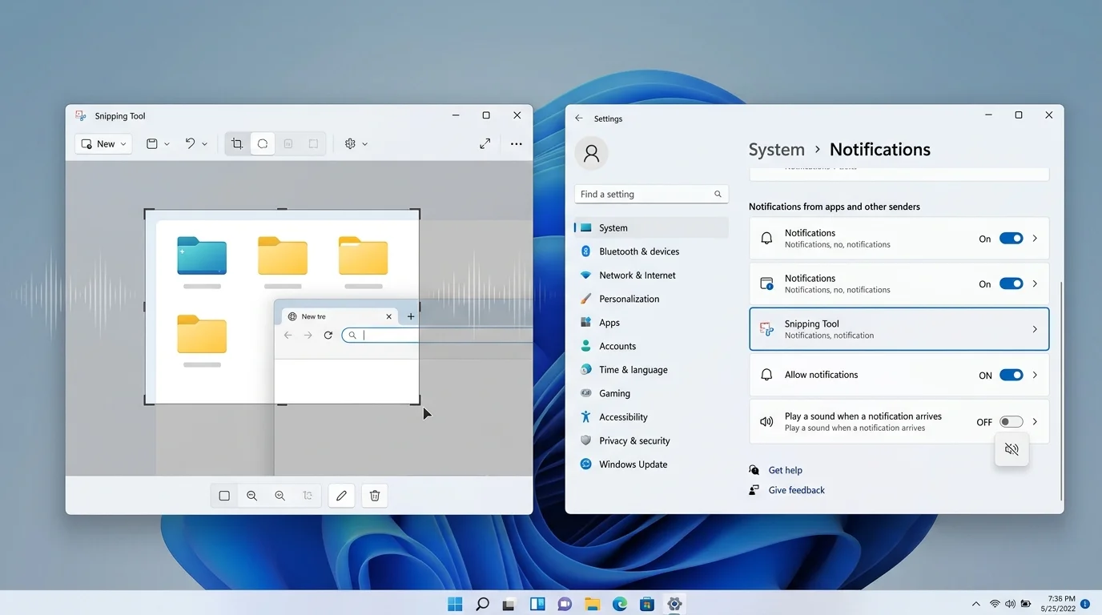
Task: Expand chevron on bell-icon Notifications row
Action: [x=1035, y=239]
